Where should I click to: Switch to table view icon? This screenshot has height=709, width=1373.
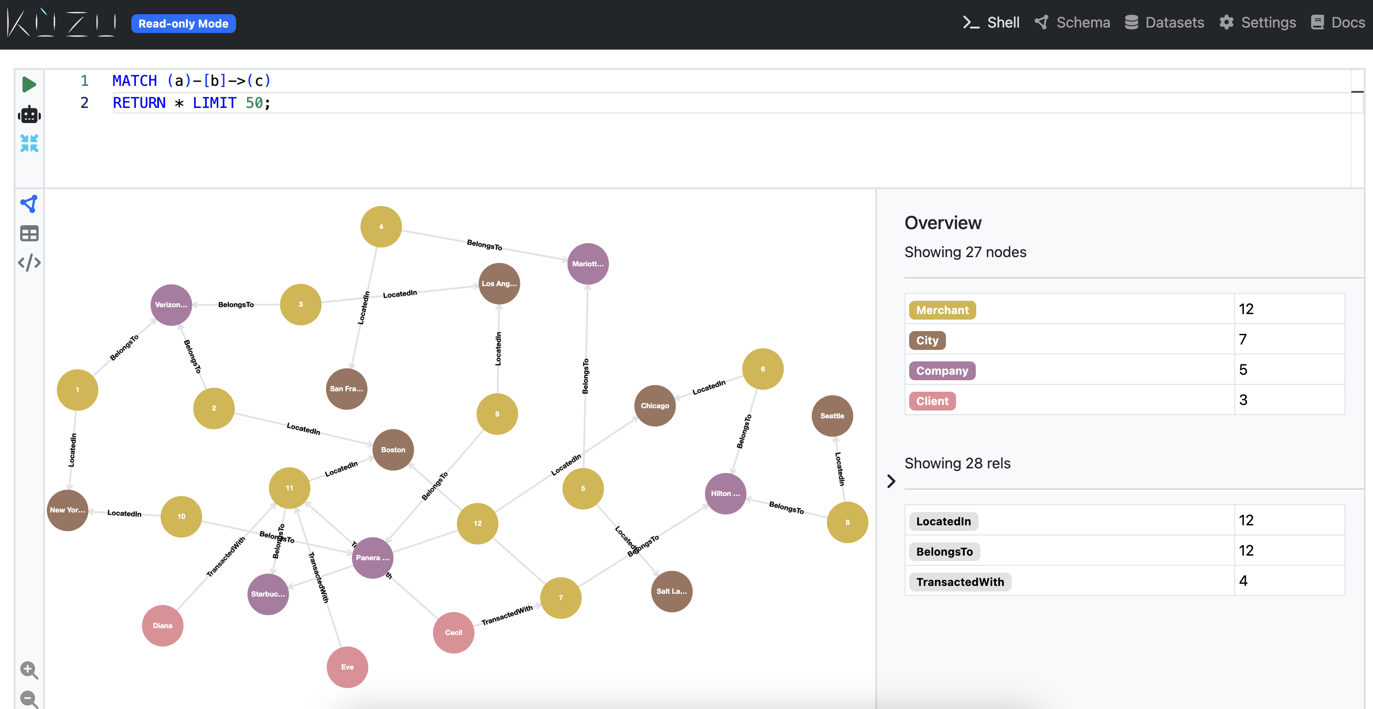(x=29, y=233)
